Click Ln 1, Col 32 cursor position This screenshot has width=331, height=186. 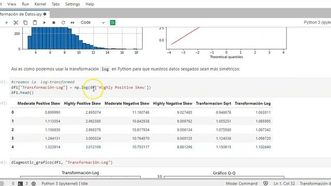click(284, 183)
